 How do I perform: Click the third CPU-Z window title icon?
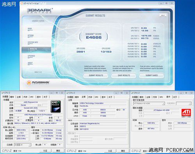(132, 93)
